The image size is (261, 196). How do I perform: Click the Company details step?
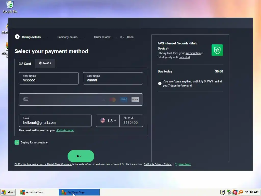67,37
